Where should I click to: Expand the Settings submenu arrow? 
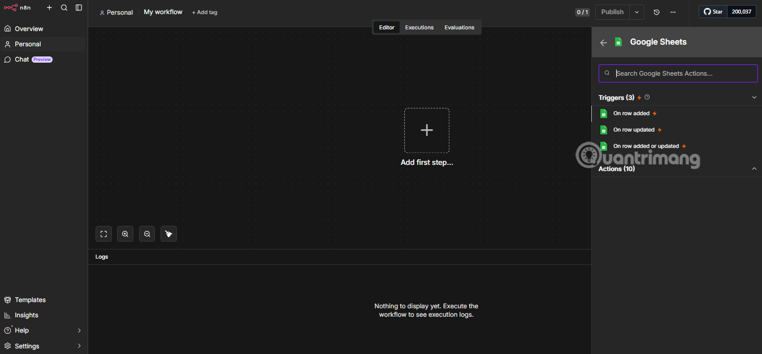[79, 346]
